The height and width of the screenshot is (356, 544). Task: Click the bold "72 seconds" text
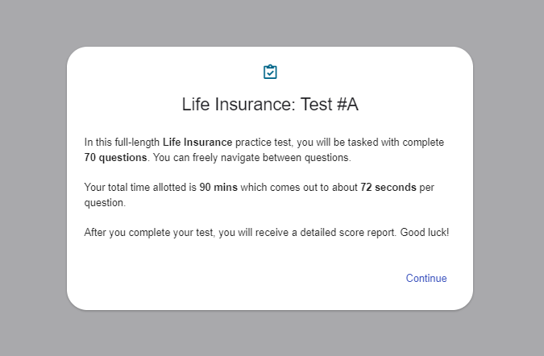(x=388, y=188)
